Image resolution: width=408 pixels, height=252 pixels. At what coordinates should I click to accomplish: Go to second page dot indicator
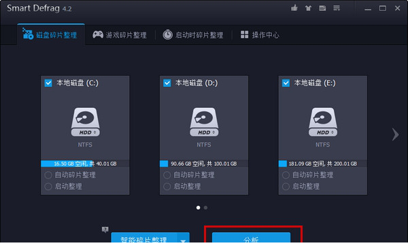pyautogui.click(x=205, y=208)
